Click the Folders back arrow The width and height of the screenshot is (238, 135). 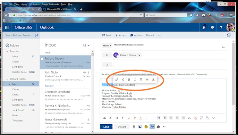7,45
